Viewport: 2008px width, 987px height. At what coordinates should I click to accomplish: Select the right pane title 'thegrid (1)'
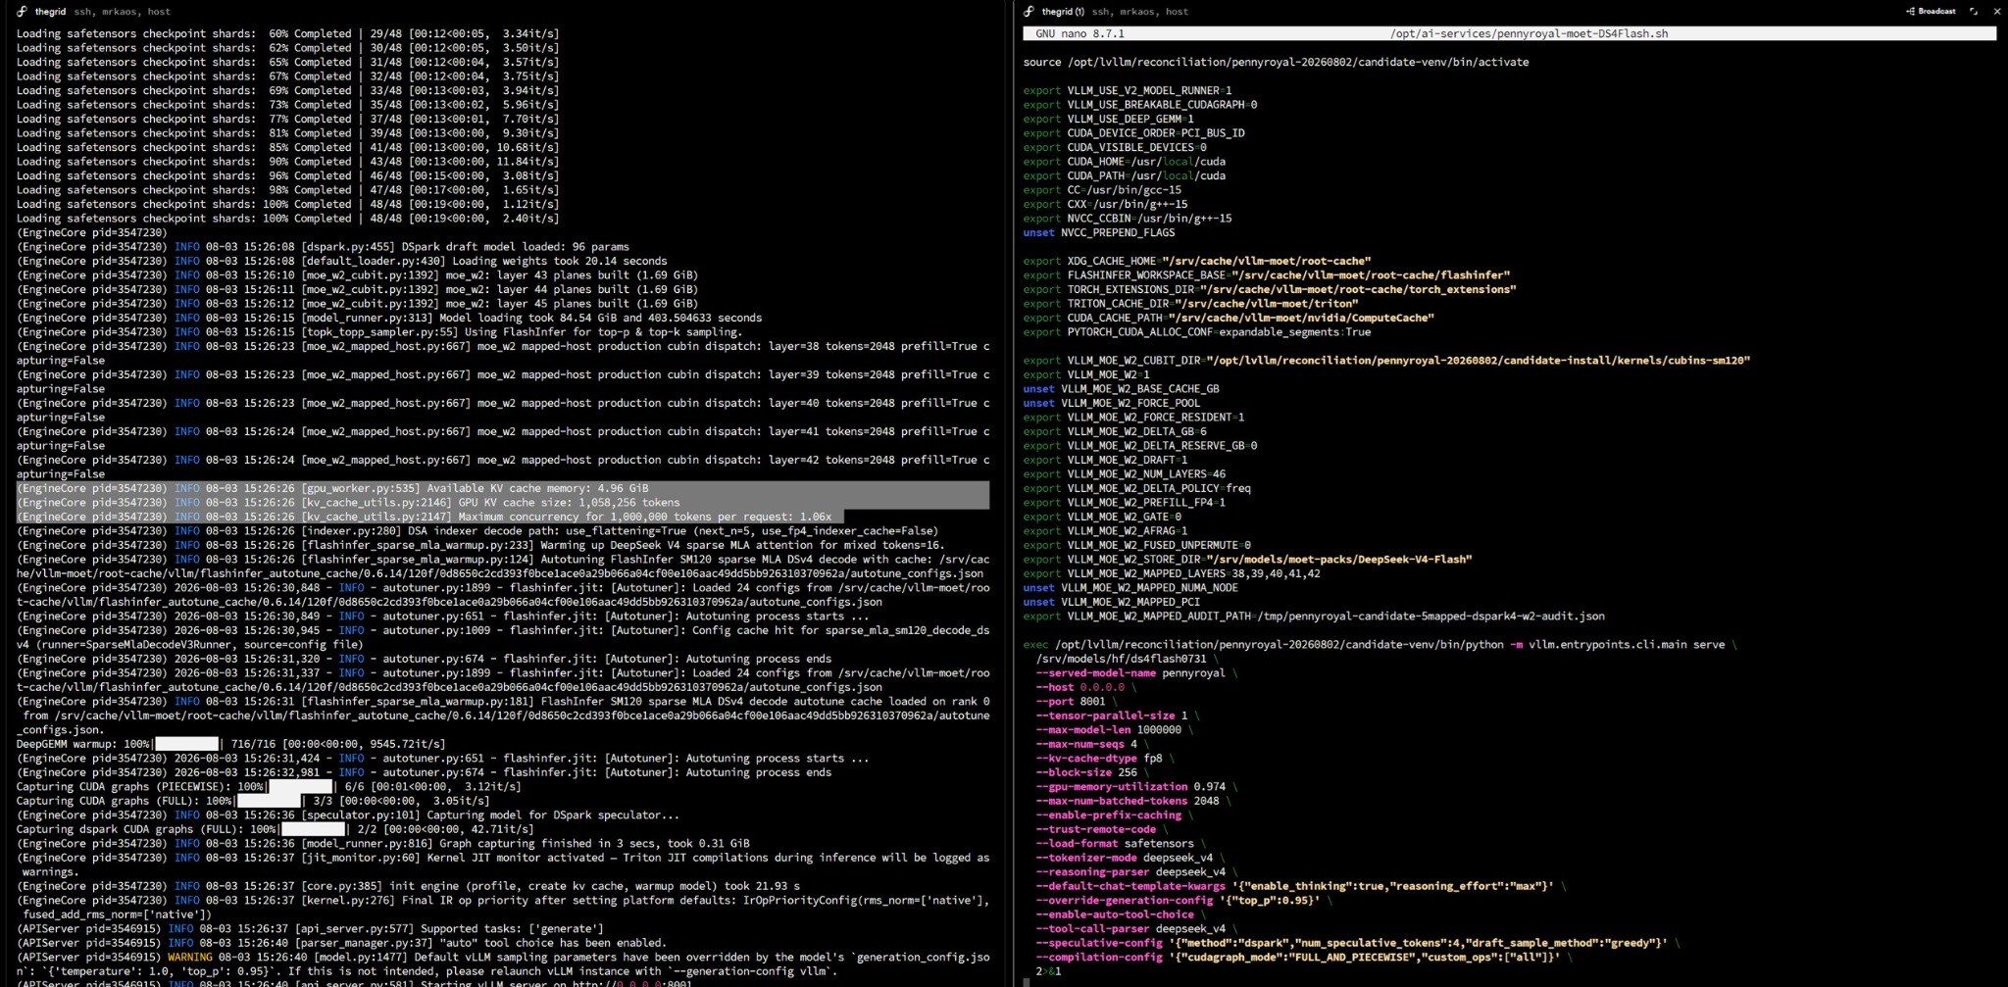pos(1063,12)
